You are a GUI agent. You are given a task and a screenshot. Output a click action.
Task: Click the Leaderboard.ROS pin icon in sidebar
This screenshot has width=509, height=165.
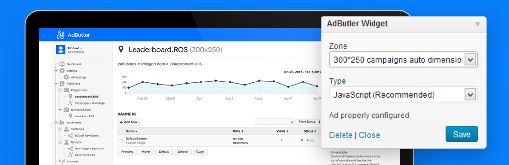70,96
